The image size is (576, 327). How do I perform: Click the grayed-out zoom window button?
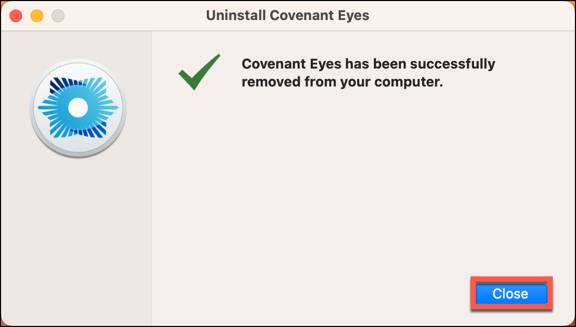(58, 16)
